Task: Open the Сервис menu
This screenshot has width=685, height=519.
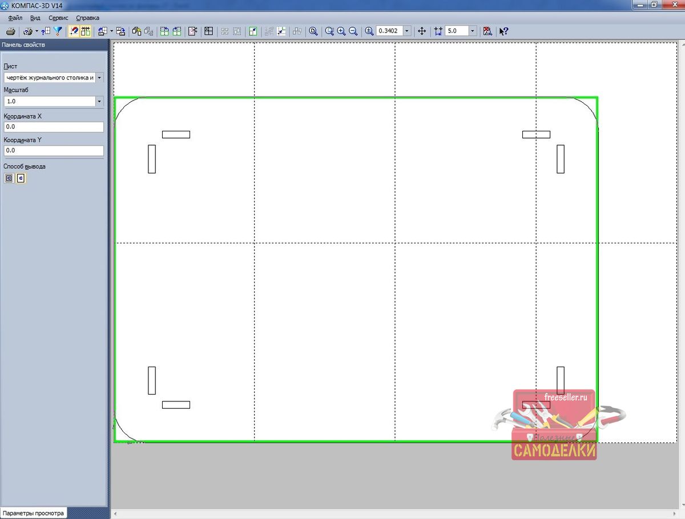Action: coord(58,18)
